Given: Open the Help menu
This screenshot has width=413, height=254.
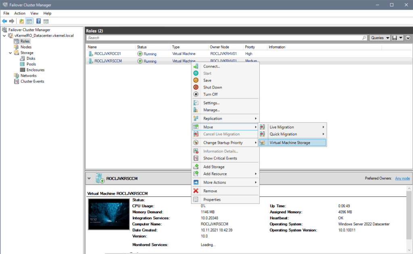Looking at the screenshot, I should coord(48,13).
